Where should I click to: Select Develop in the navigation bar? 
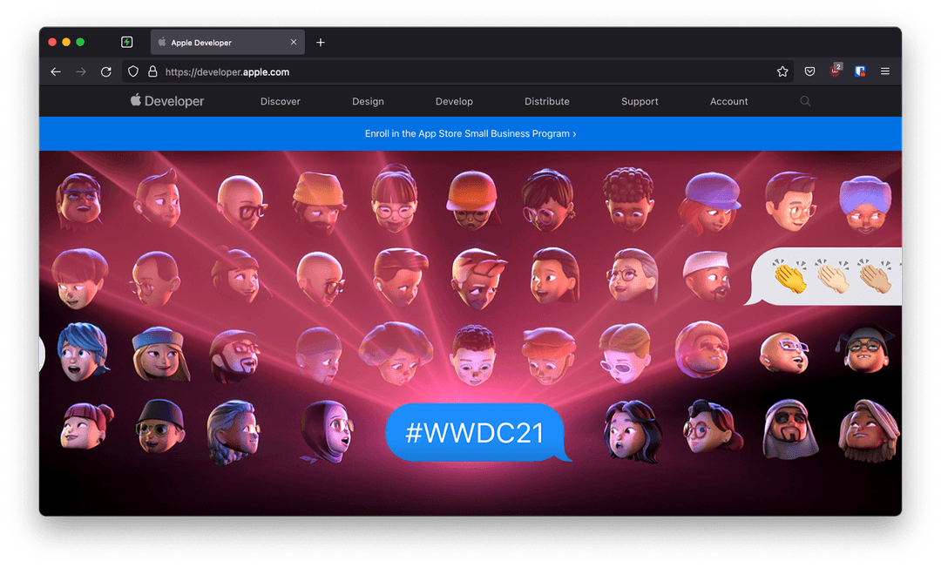coord(454,102)
